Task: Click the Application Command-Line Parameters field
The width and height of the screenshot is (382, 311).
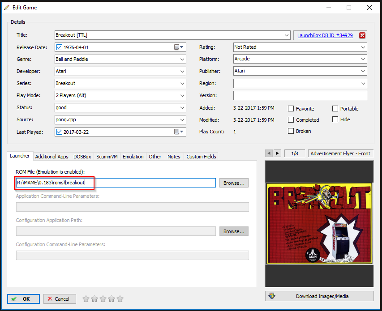Action: [133, 207]
